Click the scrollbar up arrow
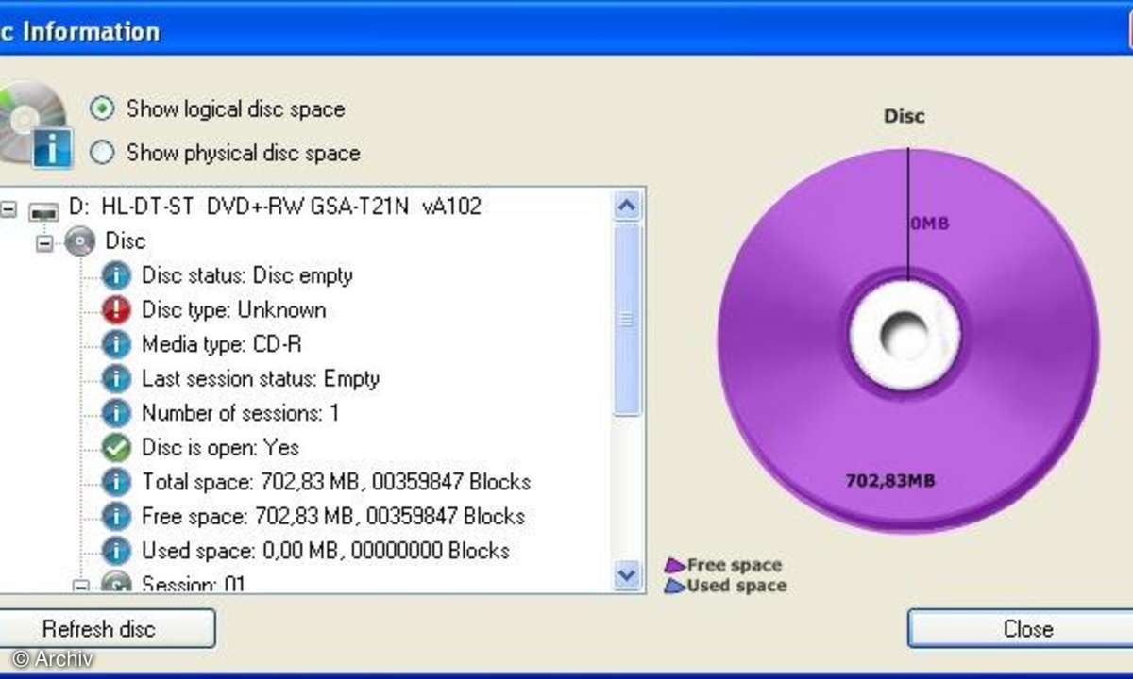 click(x=627, y=207)
